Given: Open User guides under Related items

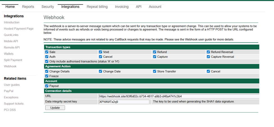Looking at the screenshot, I should click(12, 85).
